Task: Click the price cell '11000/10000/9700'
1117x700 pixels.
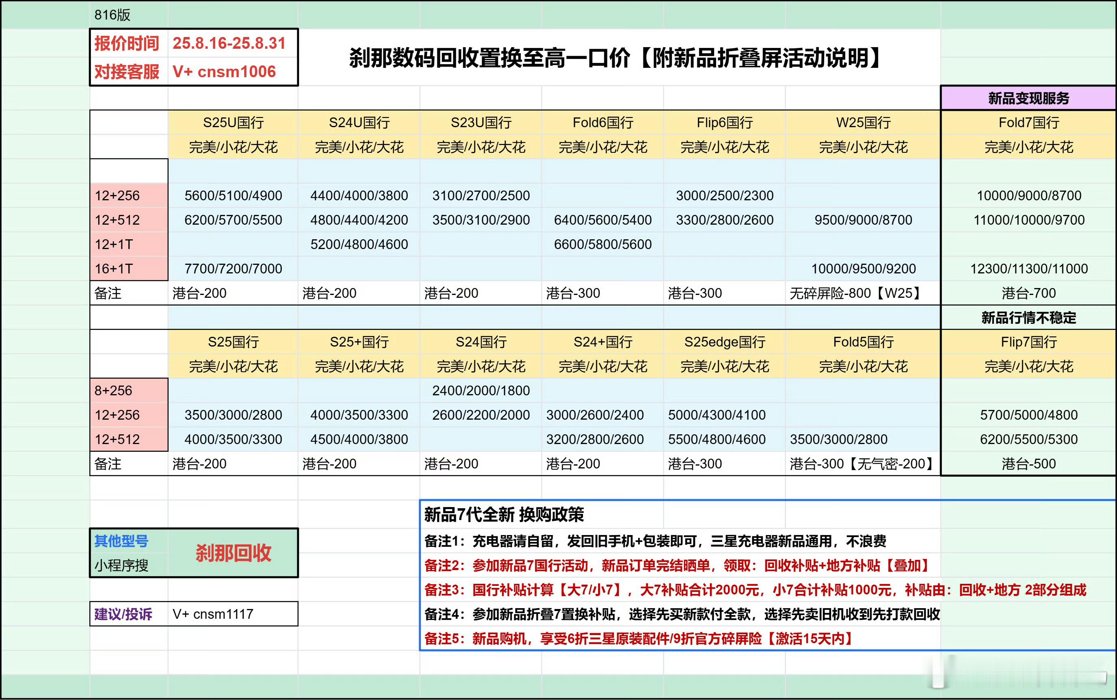Action: point(1028,220)
